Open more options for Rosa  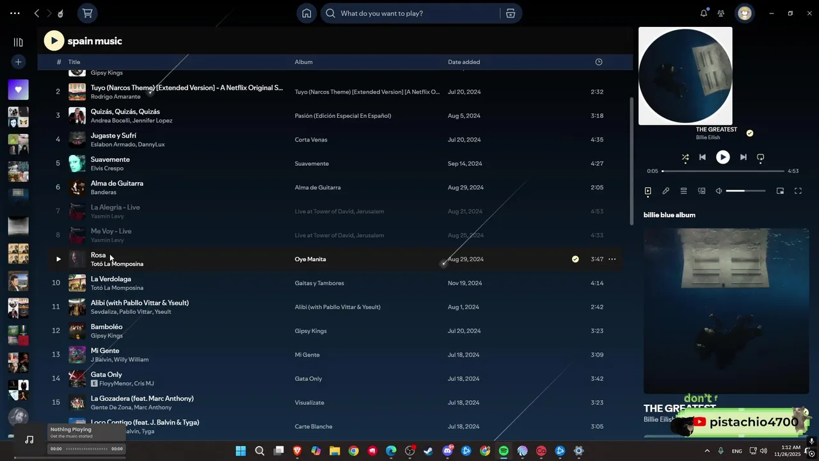click(x=612, y=259)
